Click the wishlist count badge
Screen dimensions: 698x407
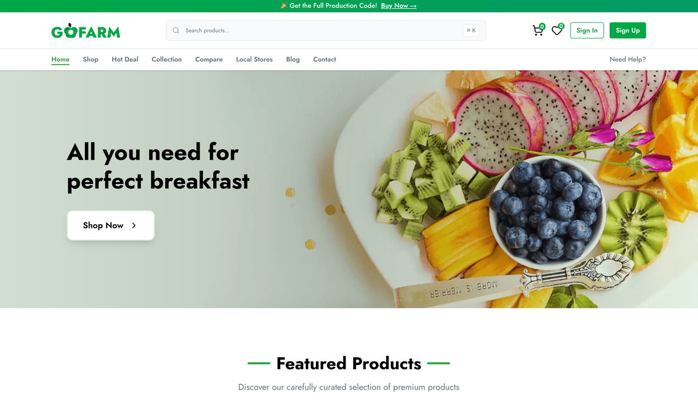click(x=561, y=26)
